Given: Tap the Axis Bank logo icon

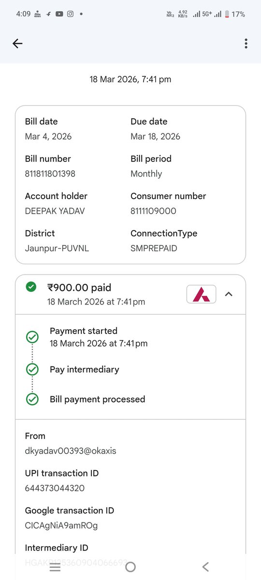Looking at the screenshot, I should pos(201,294).
